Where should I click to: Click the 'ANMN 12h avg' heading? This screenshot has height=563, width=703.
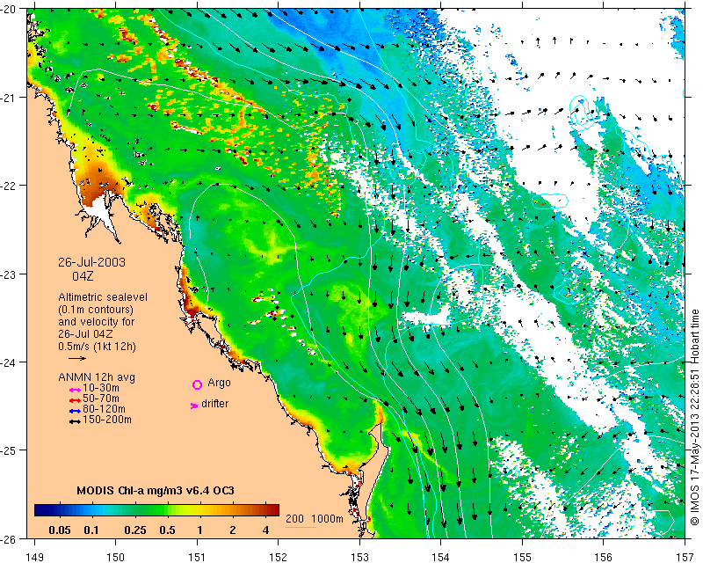97,377
